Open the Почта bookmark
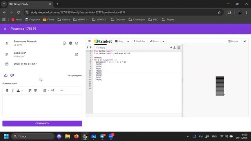 point(49,20)
